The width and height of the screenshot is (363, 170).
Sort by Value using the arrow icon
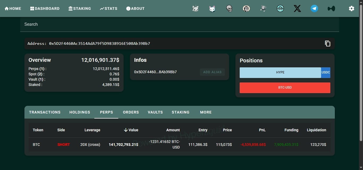coord(126,130)
